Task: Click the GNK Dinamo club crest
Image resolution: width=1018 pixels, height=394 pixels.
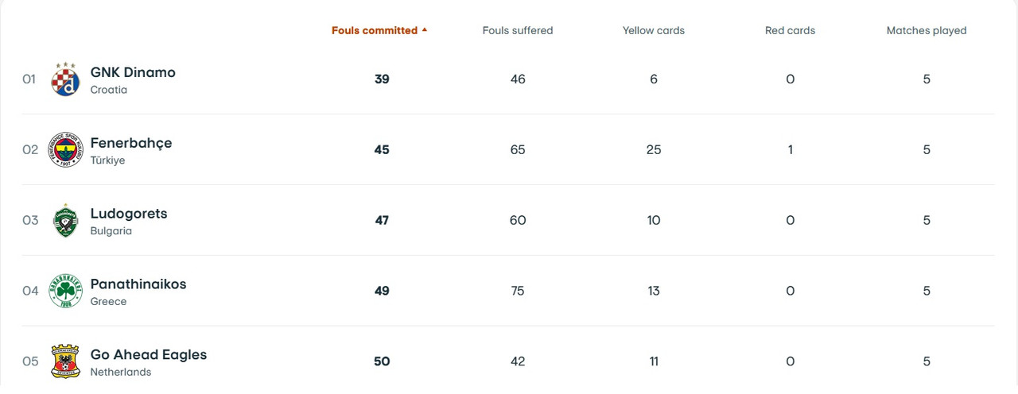Action: 65,79
